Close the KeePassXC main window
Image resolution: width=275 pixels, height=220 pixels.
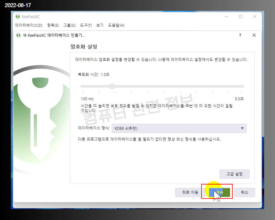pos(255,17)
